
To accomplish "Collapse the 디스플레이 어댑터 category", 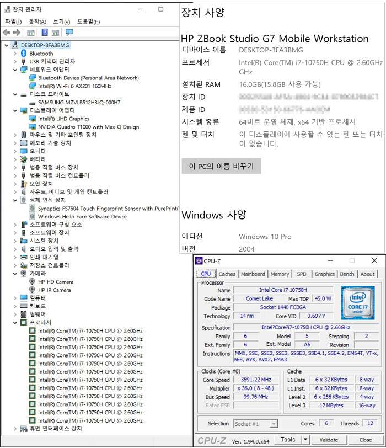I will 15,110.
